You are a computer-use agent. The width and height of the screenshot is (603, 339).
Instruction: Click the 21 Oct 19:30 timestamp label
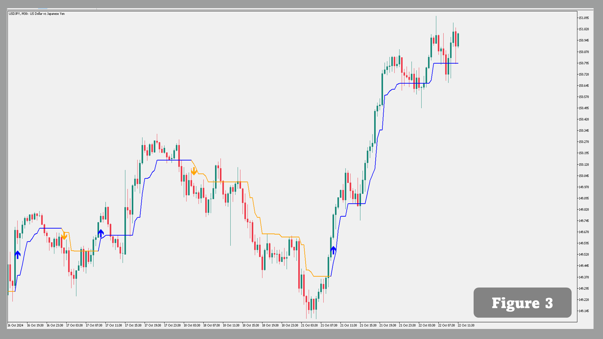point(388,326)
